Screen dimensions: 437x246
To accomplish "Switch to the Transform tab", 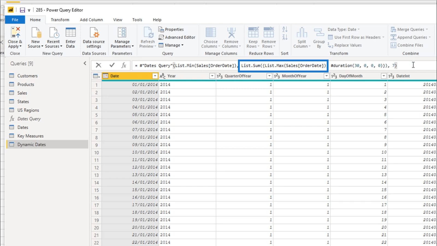I will (x=60, y=20).
